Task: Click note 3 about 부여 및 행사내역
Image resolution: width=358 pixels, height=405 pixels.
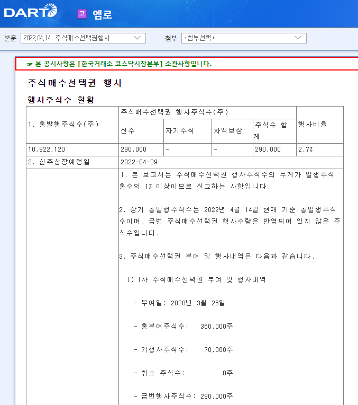Action: [217, 257]
